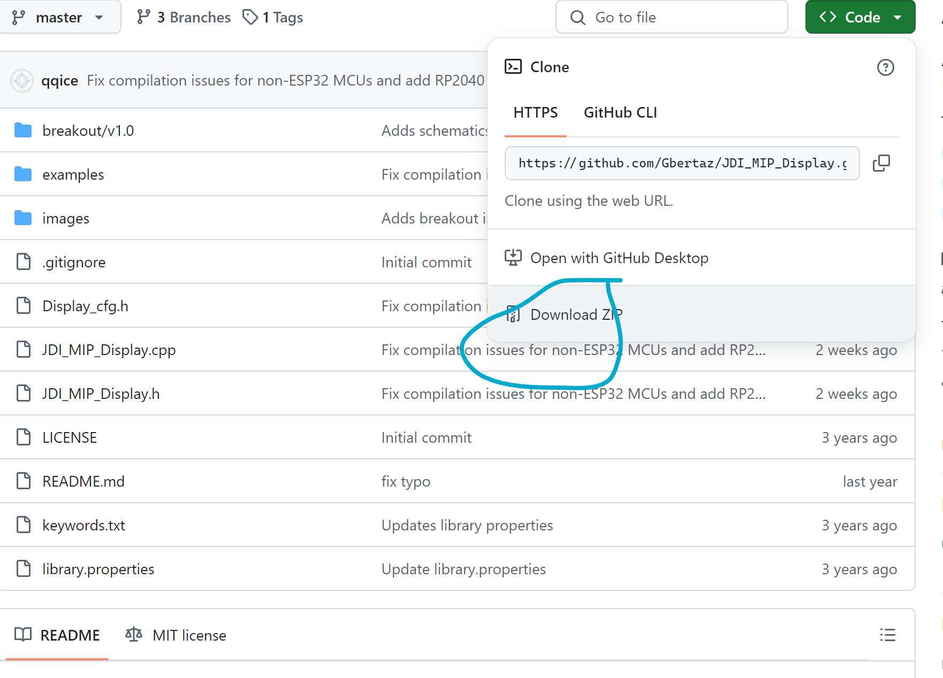Open 'Updates library properties' commit message

pos(467,525)
